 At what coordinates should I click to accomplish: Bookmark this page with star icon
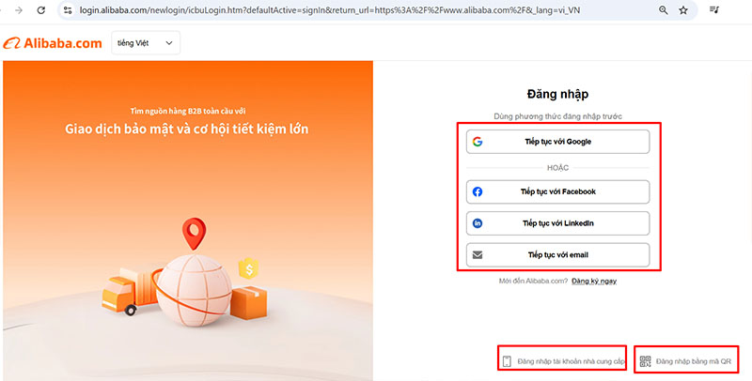683,10
